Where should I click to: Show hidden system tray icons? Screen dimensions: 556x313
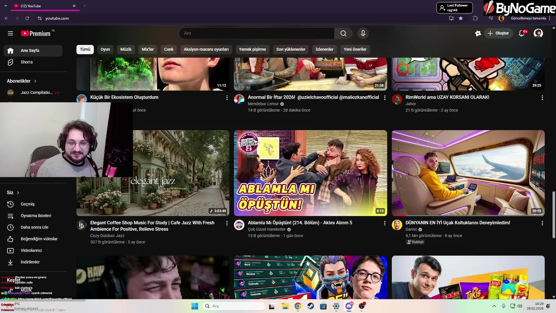[494, 306]
